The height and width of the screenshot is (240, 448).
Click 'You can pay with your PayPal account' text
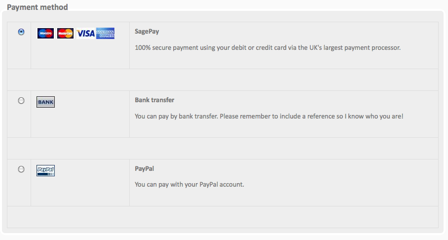[x=189, y=185]
